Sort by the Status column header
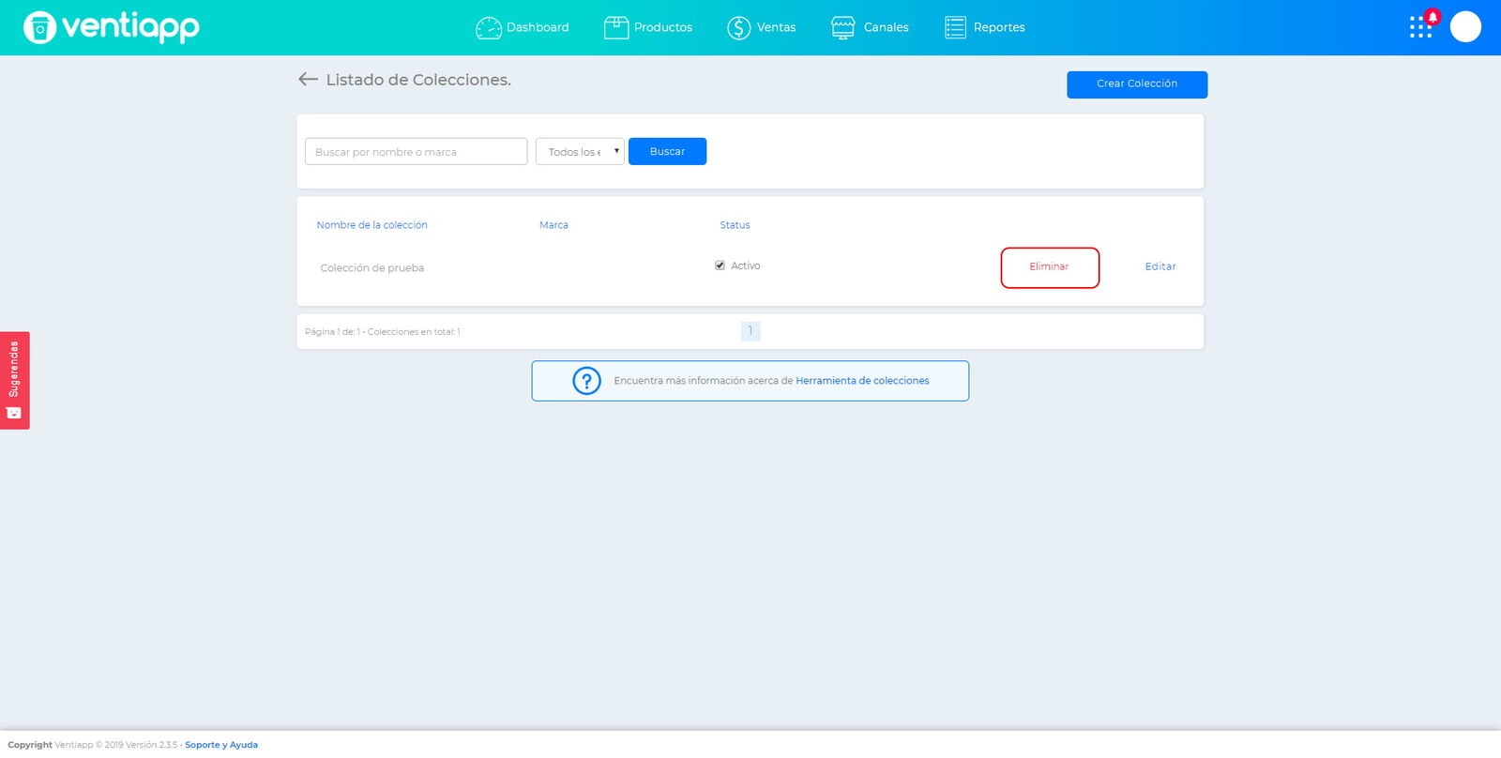The width and height of the screenshot is (1501, 758). point(735,225)
